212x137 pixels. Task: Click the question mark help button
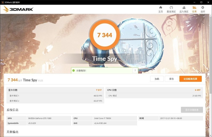[135, 70]
